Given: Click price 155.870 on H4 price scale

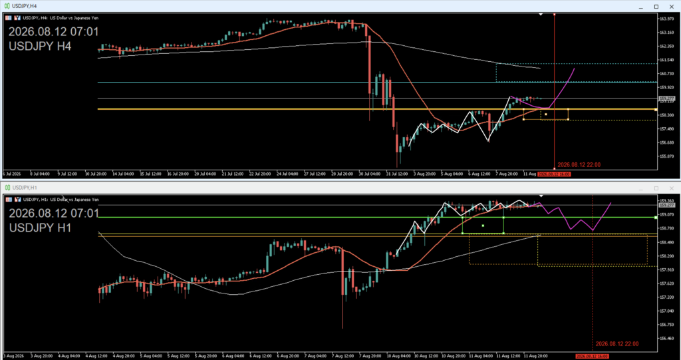Looking at the screenshot, I should point(666,156).
